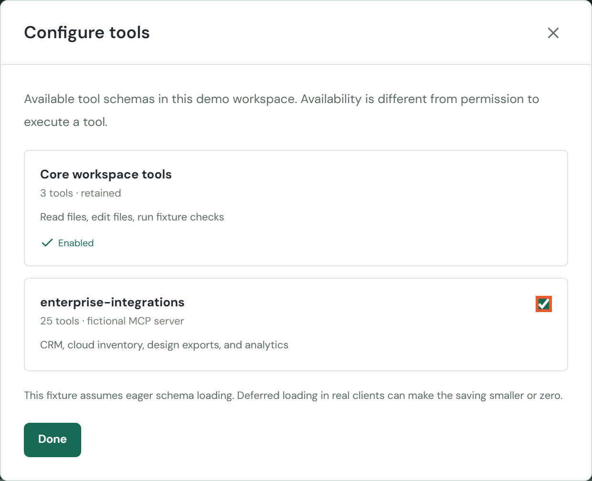Click the green Enabled checkmark icon

pos(47,243)
